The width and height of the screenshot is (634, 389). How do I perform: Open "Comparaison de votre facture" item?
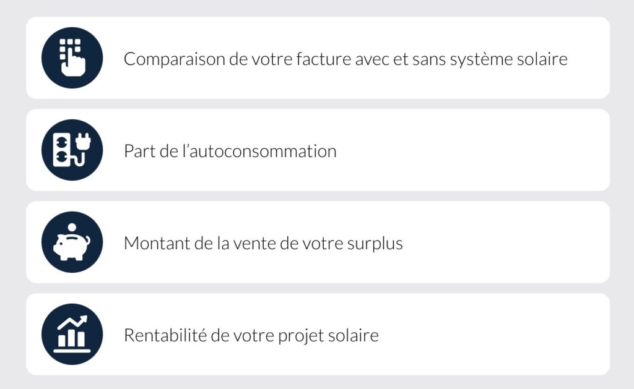[x=345, y=59]
